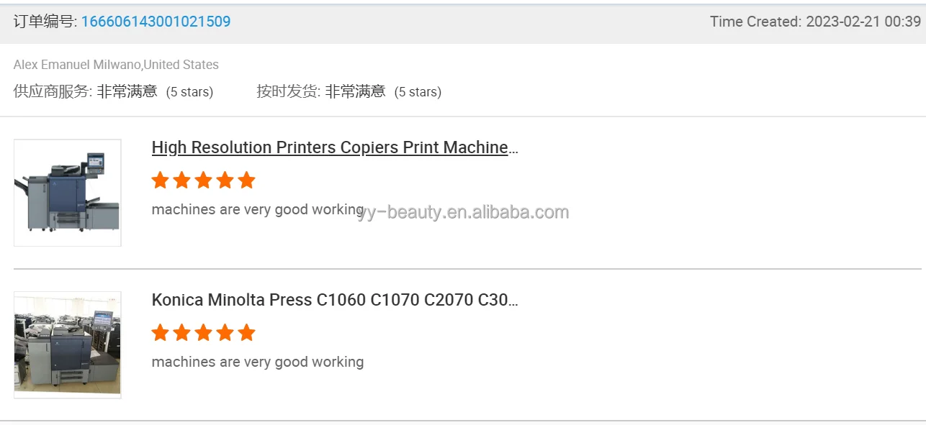Open order number 166606143001021509 link
Image resolution: width=926 pixels, height=425 pixels.
point(156,22)
